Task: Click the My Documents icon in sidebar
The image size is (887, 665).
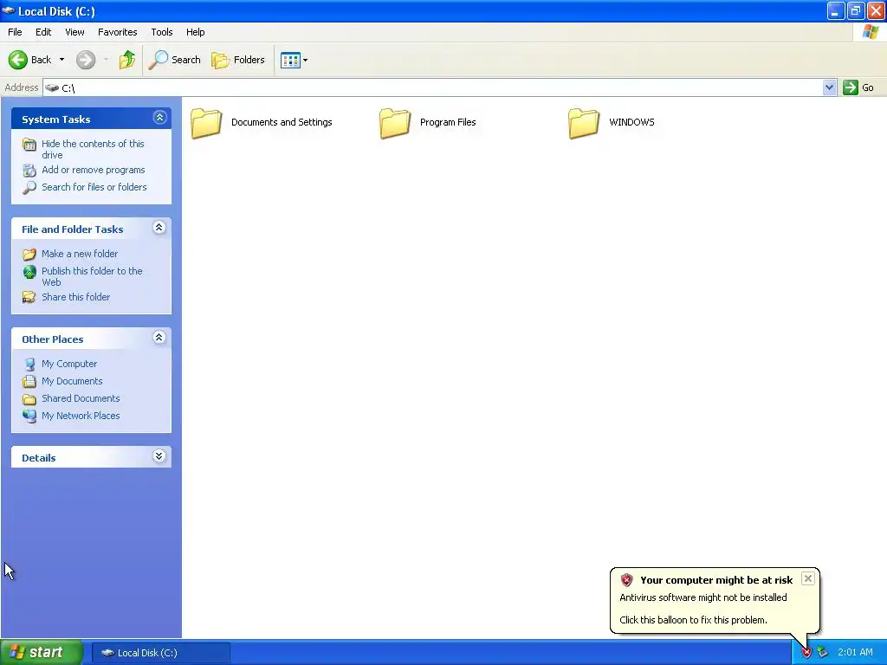Action: pos(29,381)
